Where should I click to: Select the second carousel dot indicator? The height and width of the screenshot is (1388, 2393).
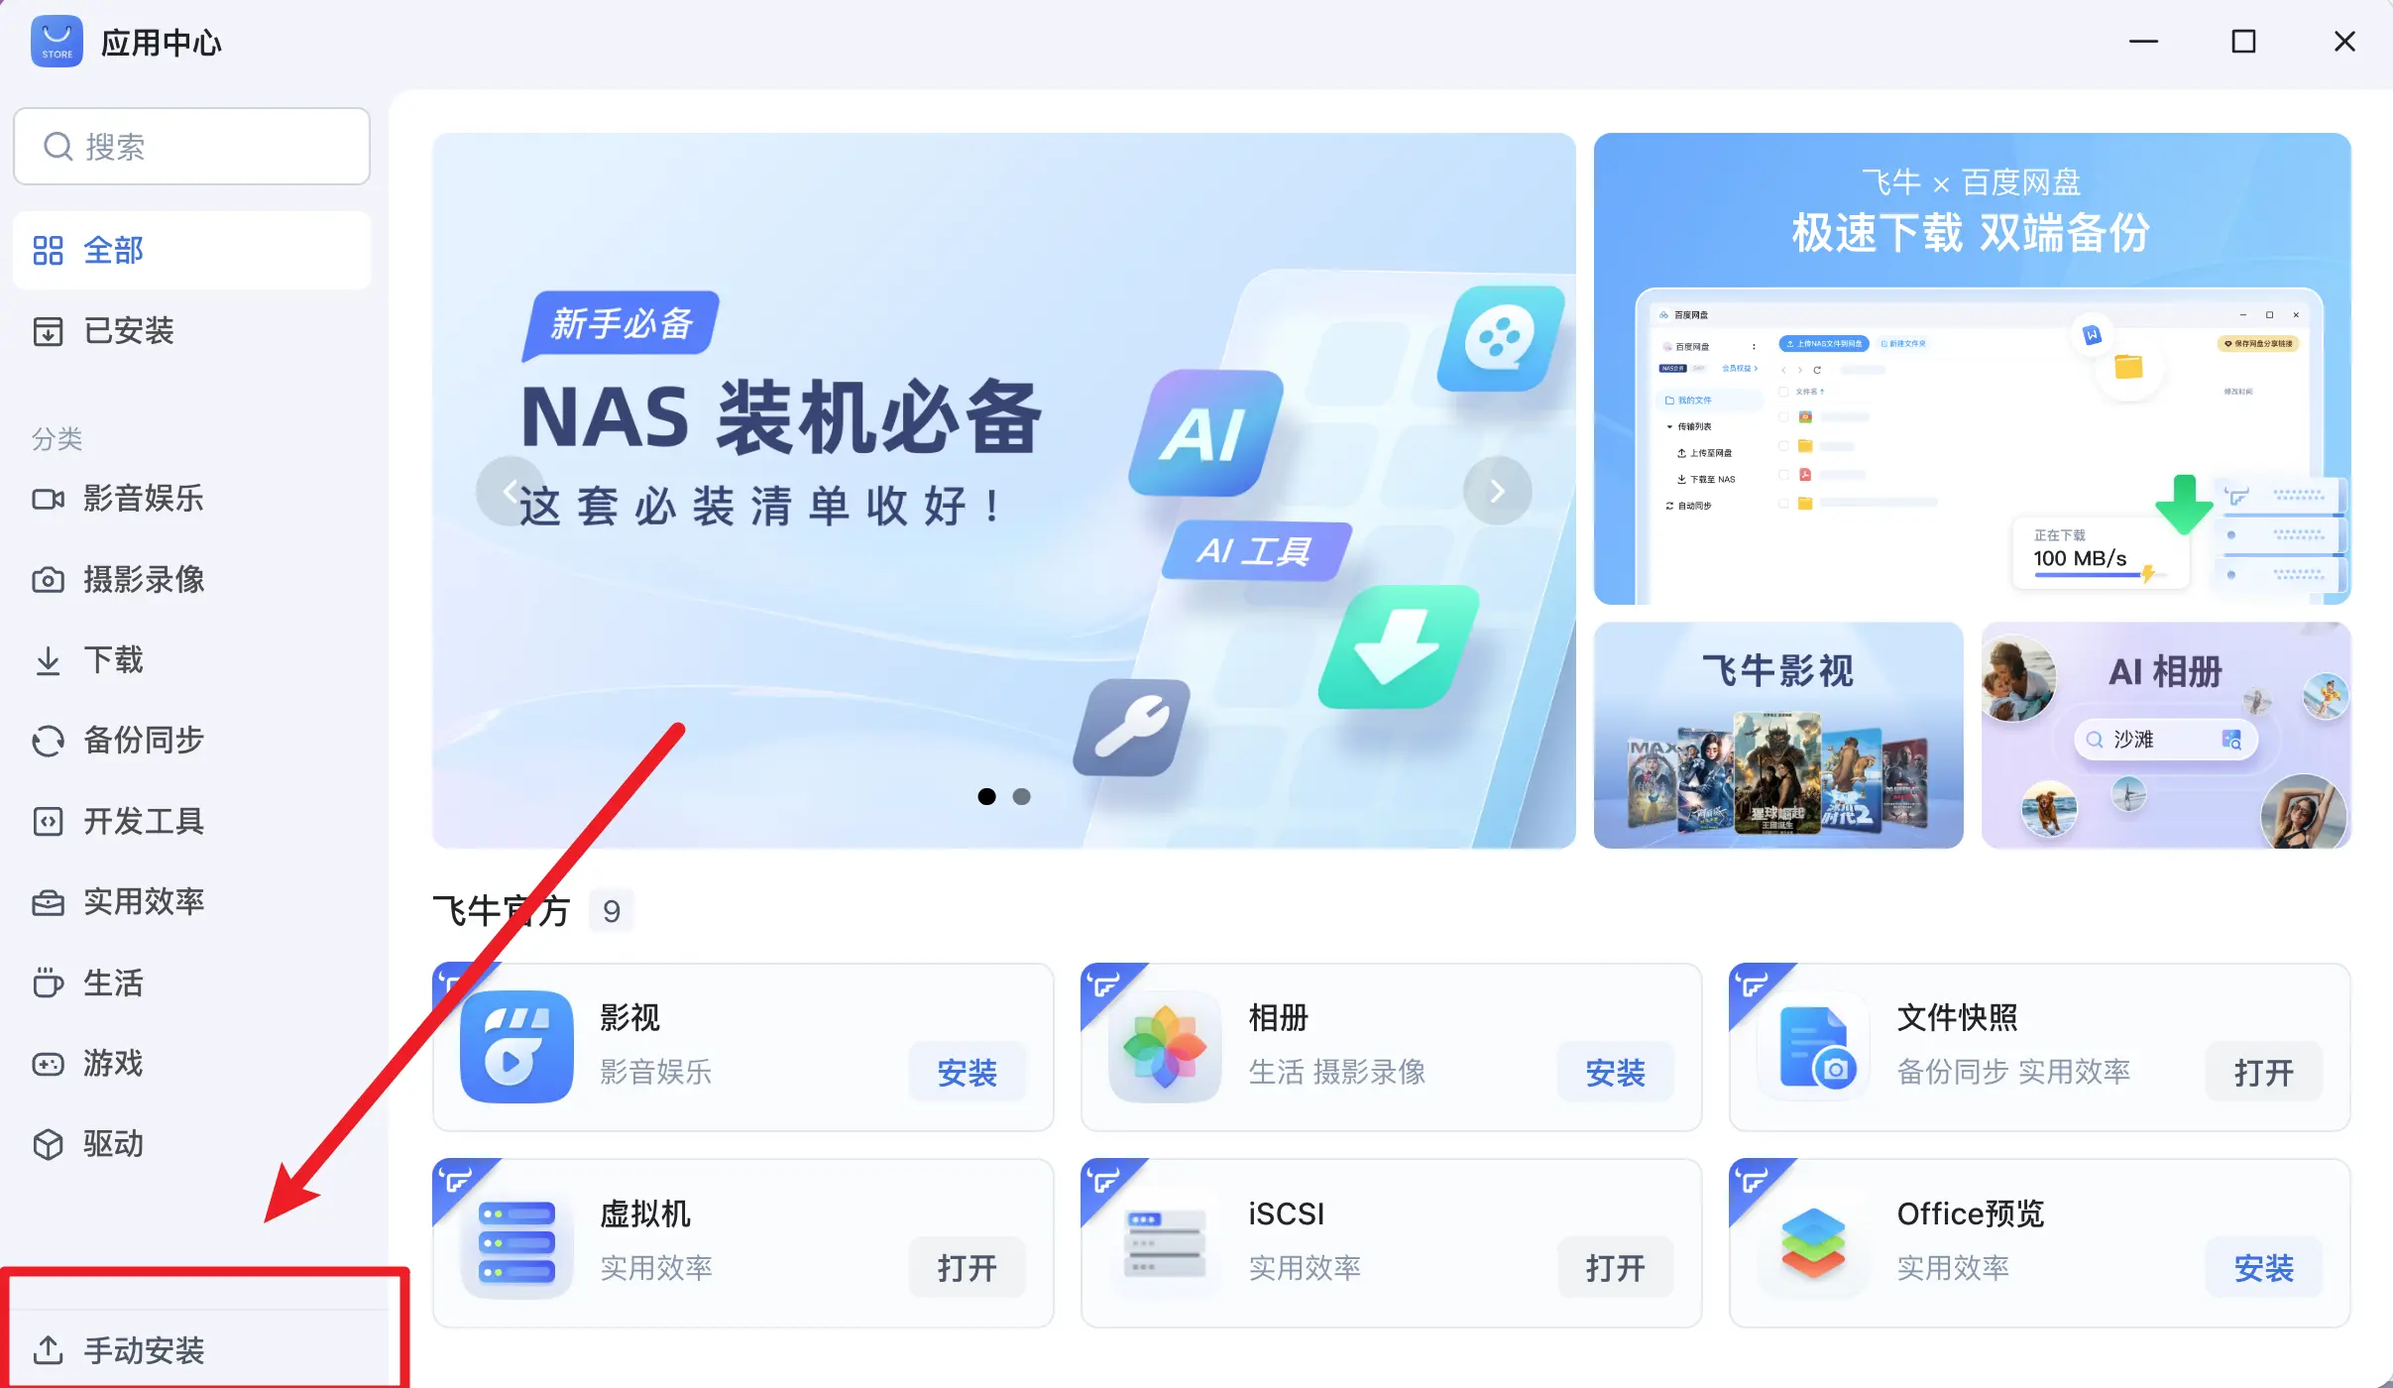[1021, 796]
